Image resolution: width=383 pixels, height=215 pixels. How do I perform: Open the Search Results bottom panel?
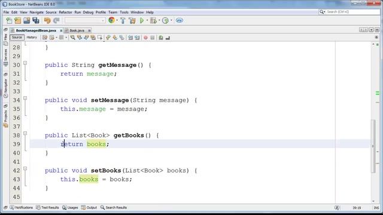(x=114, y=208)
